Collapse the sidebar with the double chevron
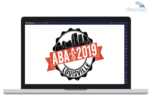Image resolution: width=150 pixels, height=103 pixels. tap(126, 23)
